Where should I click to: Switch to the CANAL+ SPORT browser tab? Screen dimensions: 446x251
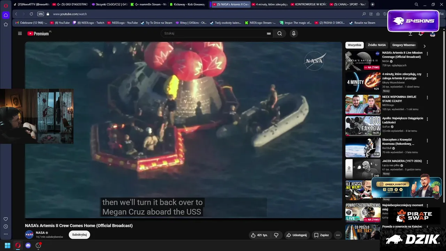pyautogui.click(x=348, y=5)
